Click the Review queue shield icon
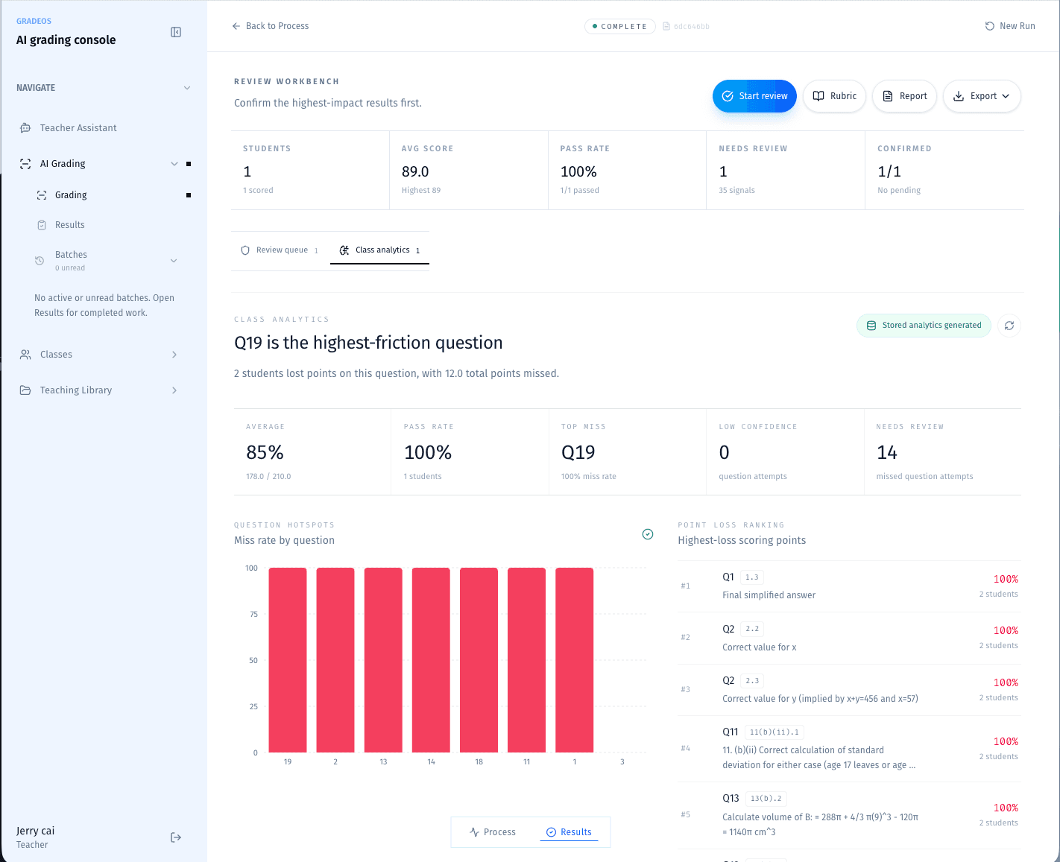The image size is (1060, 862). coord(245,250)
